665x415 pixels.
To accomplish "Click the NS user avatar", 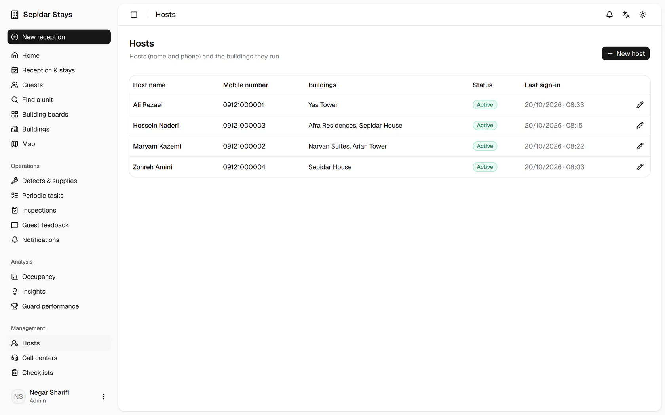I will 19,396.
